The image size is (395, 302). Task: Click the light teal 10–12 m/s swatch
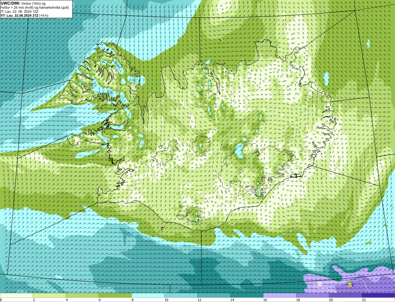click(x=181, y=296)
